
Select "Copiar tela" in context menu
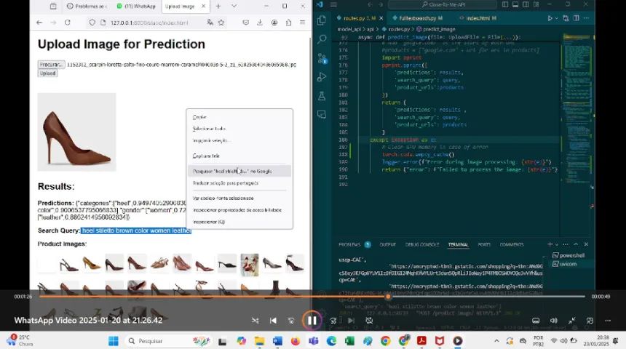(x=206, y=156)
